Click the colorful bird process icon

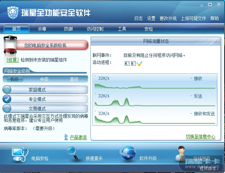pyautogui.click(x=140, y=63)
